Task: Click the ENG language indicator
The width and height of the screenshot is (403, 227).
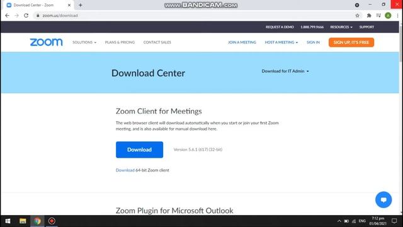Action: (362, 221)
